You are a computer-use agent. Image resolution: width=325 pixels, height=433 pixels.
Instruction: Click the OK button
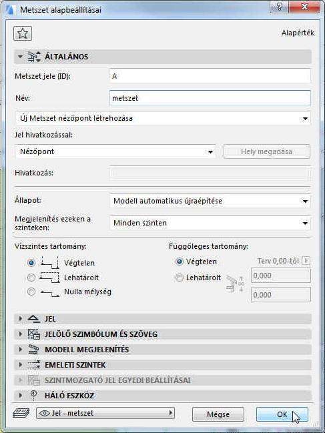(282, 414)
